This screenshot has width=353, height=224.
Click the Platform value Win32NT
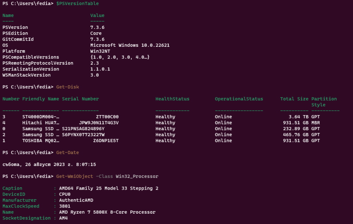click(100, 51)
